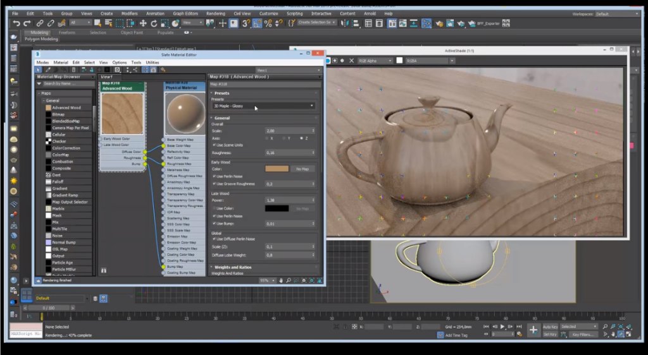This screenshot has width=648, height=355.
Task: Toggle Use Diffuse Perlin Noise checkbox
Action: pos(214,239)
